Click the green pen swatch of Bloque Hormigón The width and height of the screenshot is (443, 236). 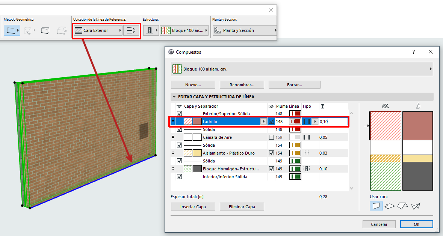(x=295, y=169)
